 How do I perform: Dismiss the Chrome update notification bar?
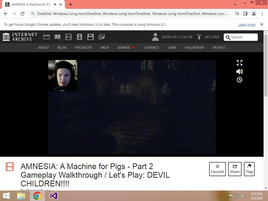262,24
